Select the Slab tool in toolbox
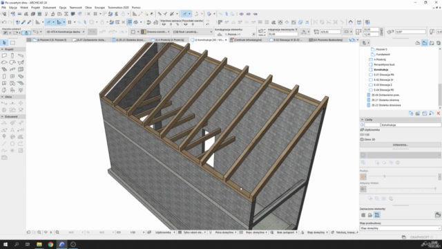442x249 pixels. [4, 62]
